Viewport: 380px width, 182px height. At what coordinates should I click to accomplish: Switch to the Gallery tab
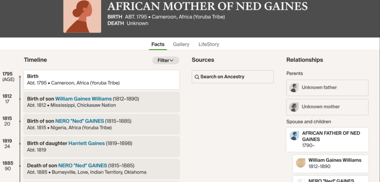pos(181,44)
